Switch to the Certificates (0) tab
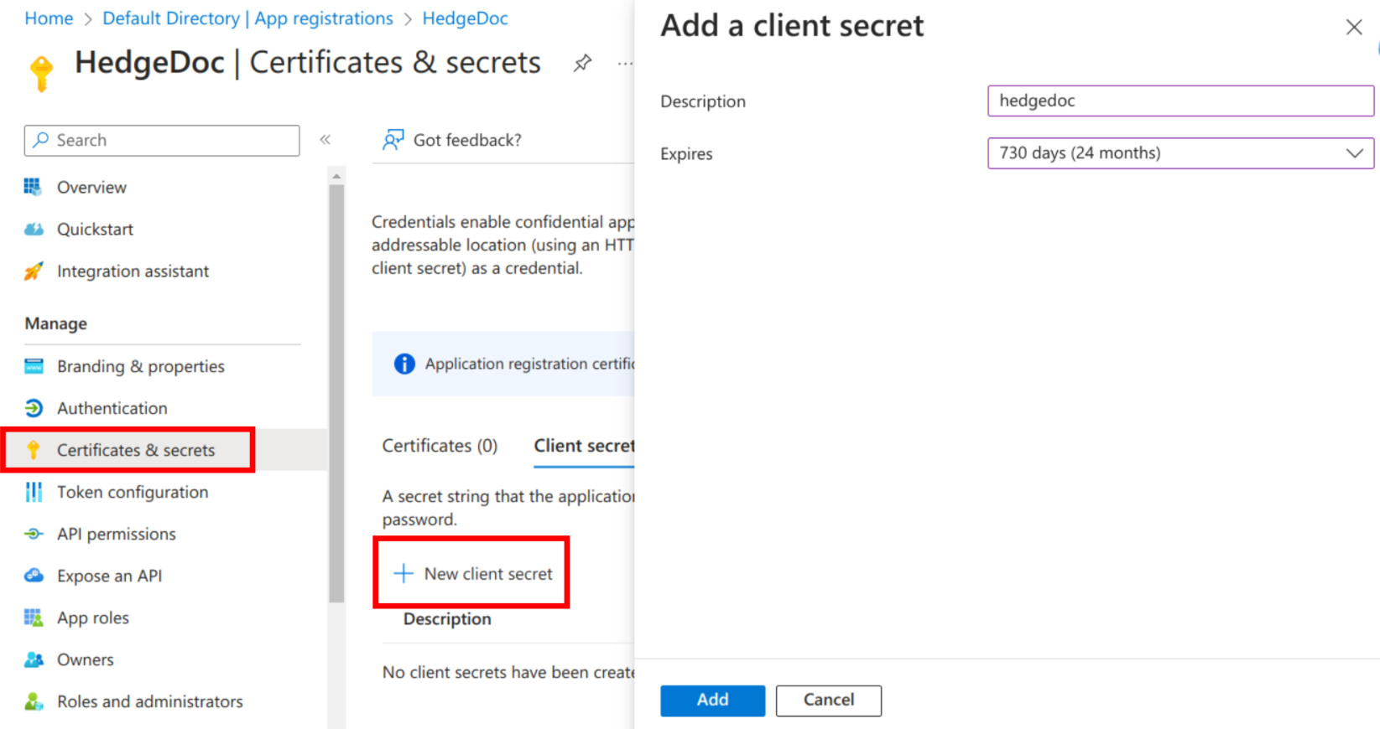This screenshot has height=729, width=1380. [x=440, y=445]
